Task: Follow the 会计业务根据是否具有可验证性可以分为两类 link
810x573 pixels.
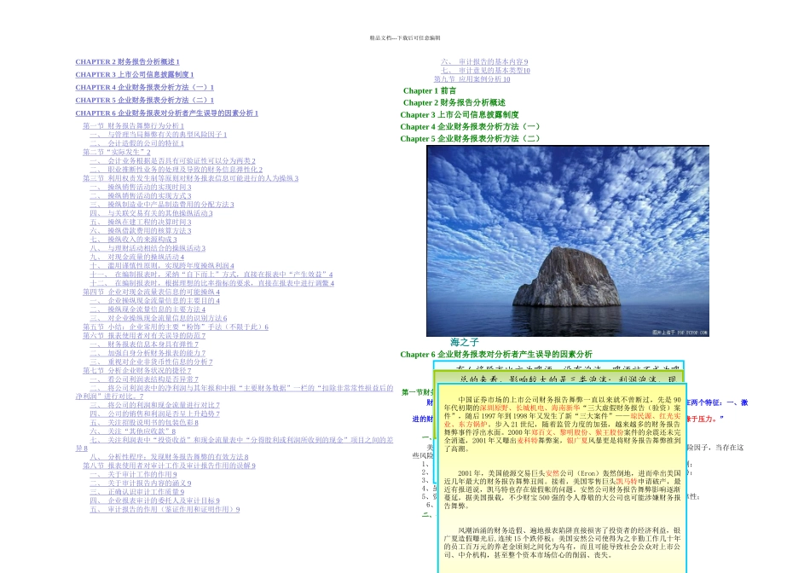Action: (x=172, y=160)
